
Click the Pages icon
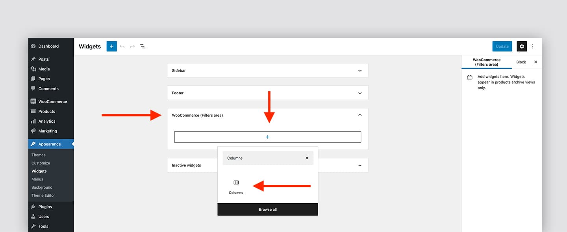33,79
